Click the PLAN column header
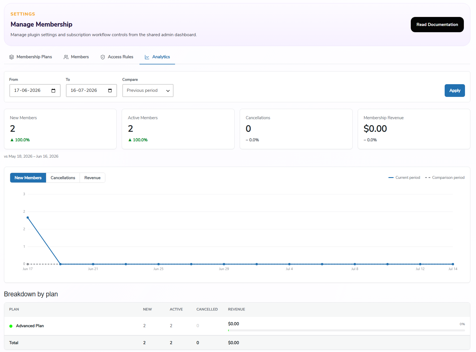 (14, 309)
